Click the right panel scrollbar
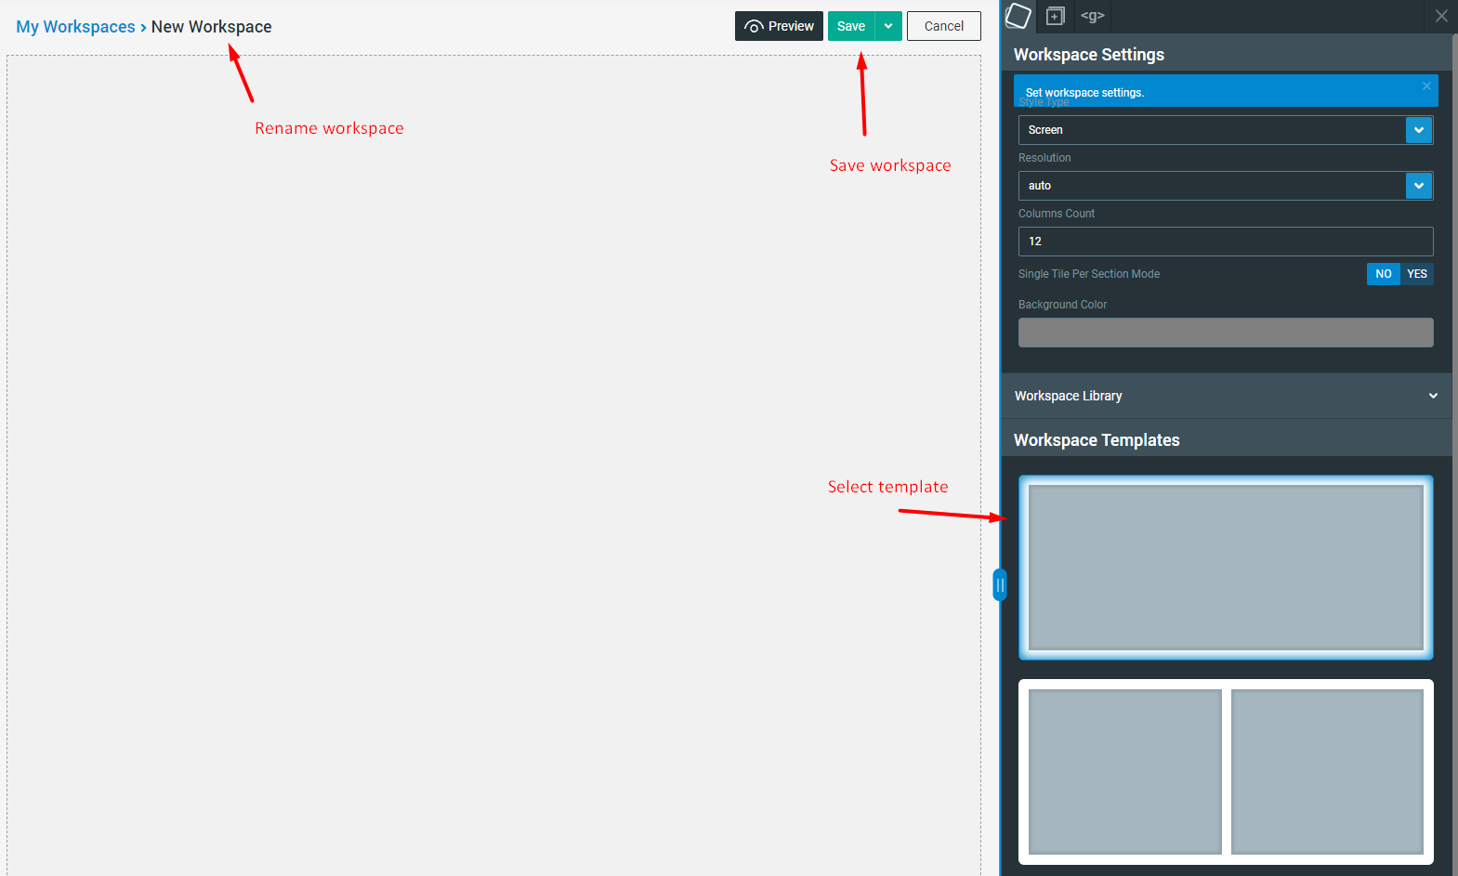1458x876 pixels. tap(1455, 455)
